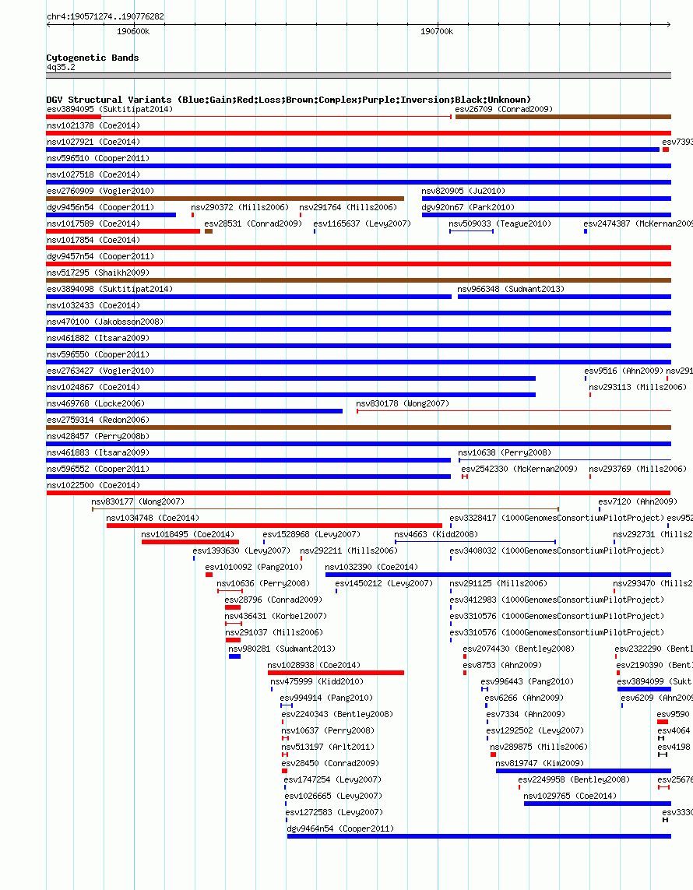Click nsv1018495 (Coe2014) label
This screenshot has width=693, height=890.
tap(188, 535)
